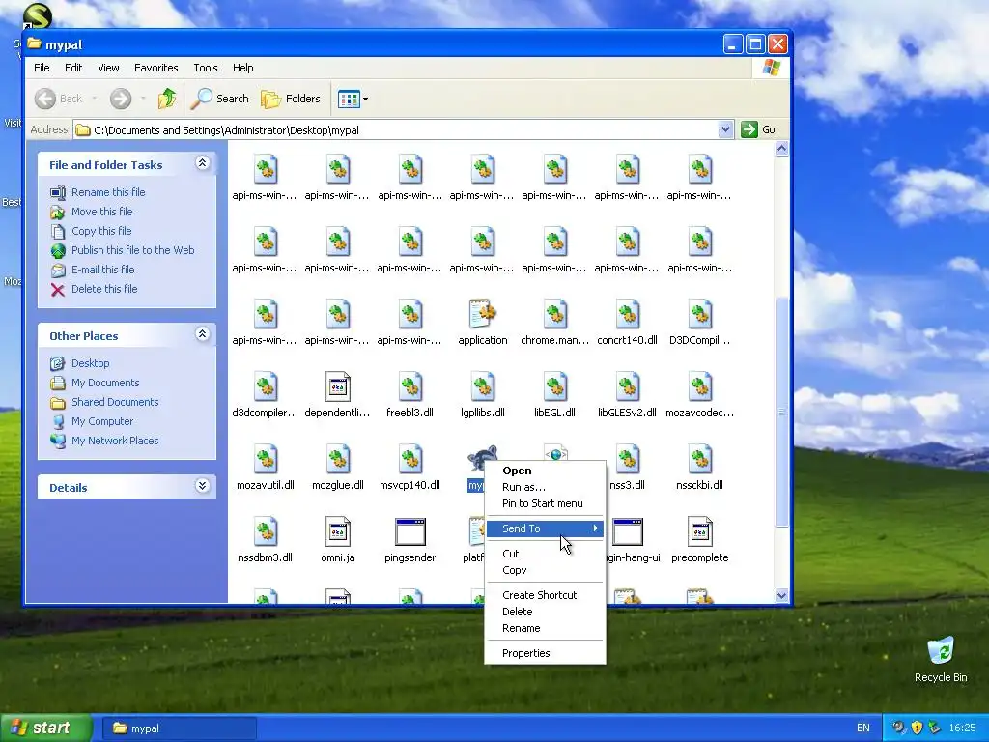This screenshot has width=989, height=742.
Task: Select the omni.ja file icon
Action: [338, 532]
